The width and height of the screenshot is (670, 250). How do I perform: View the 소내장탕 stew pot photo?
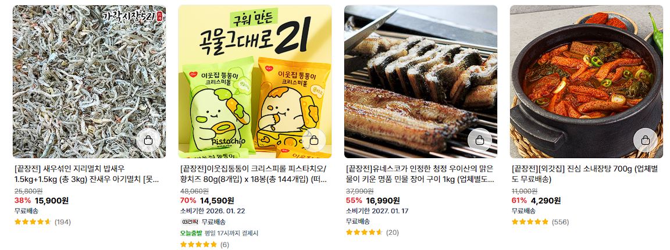(x=587, y=81)
